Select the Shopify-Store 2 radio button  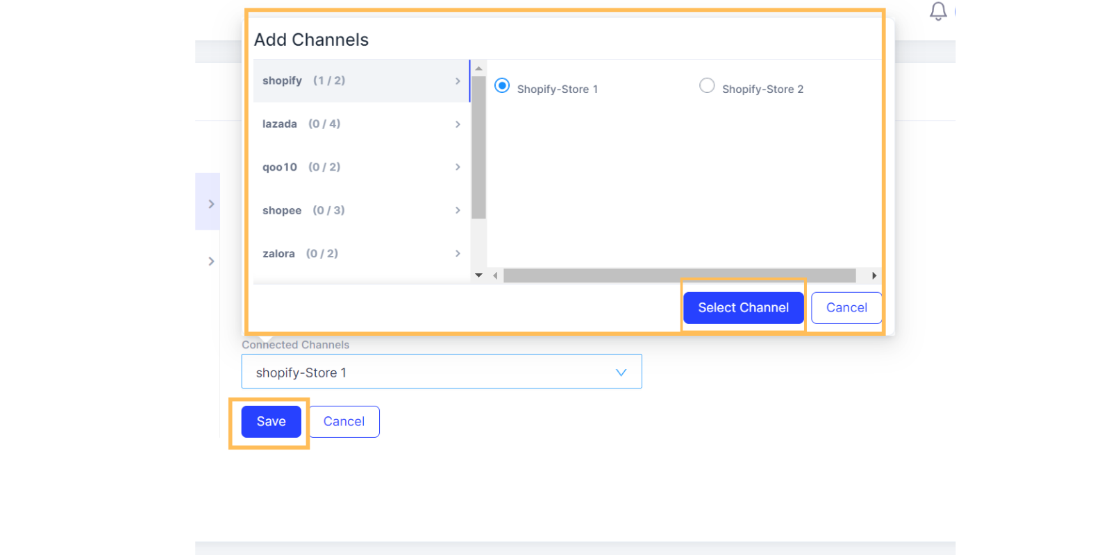coord(707,85)
